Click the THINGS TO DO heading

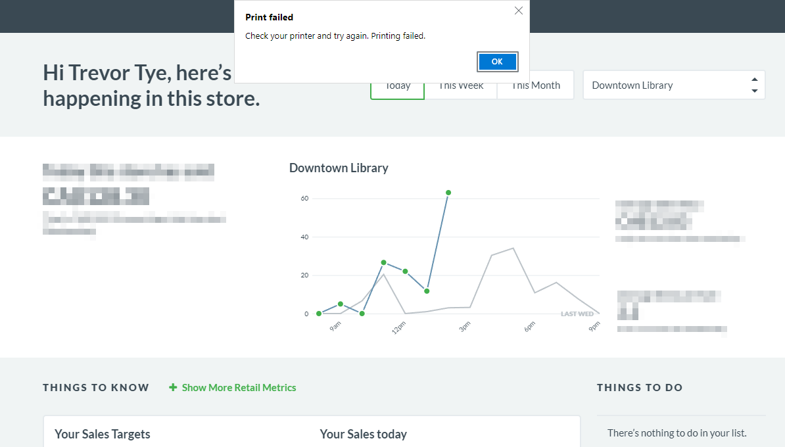pyautogui.click(x=639, y=387)
